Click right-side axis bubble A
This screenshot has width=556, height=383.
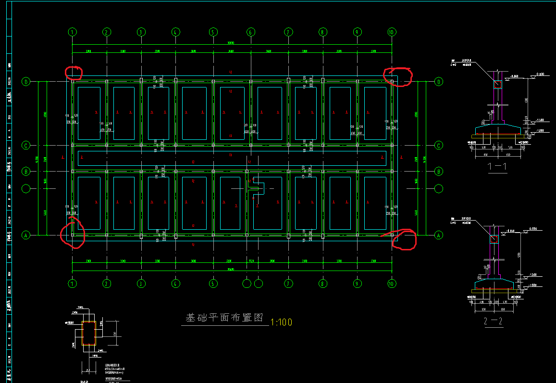tap(439, 235)
